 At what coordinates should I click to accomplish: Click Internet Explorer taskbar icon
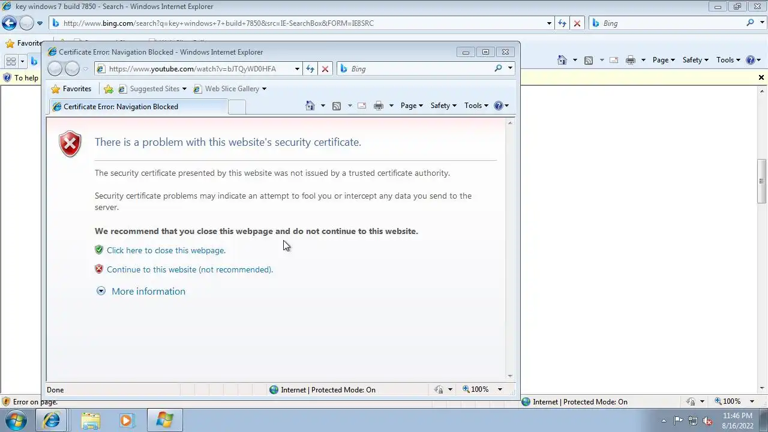tap(52, 420)
